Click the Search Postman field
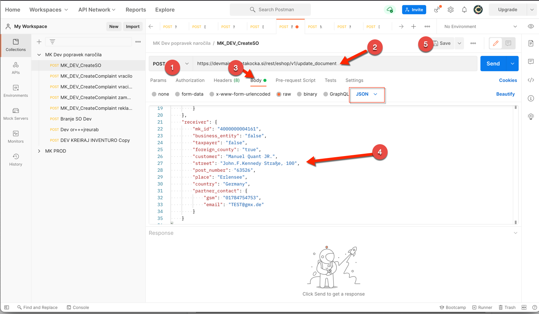539x314 pixels. click(x=270, y=10)
